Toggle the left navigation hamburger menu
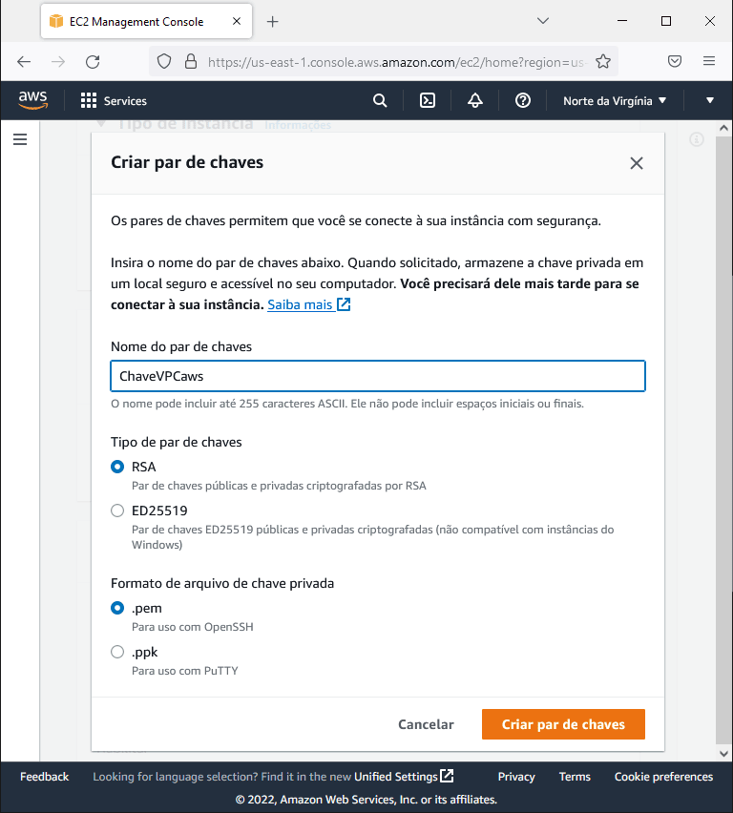This screenshot has height=813, width=733. click(x=20, y=139)
